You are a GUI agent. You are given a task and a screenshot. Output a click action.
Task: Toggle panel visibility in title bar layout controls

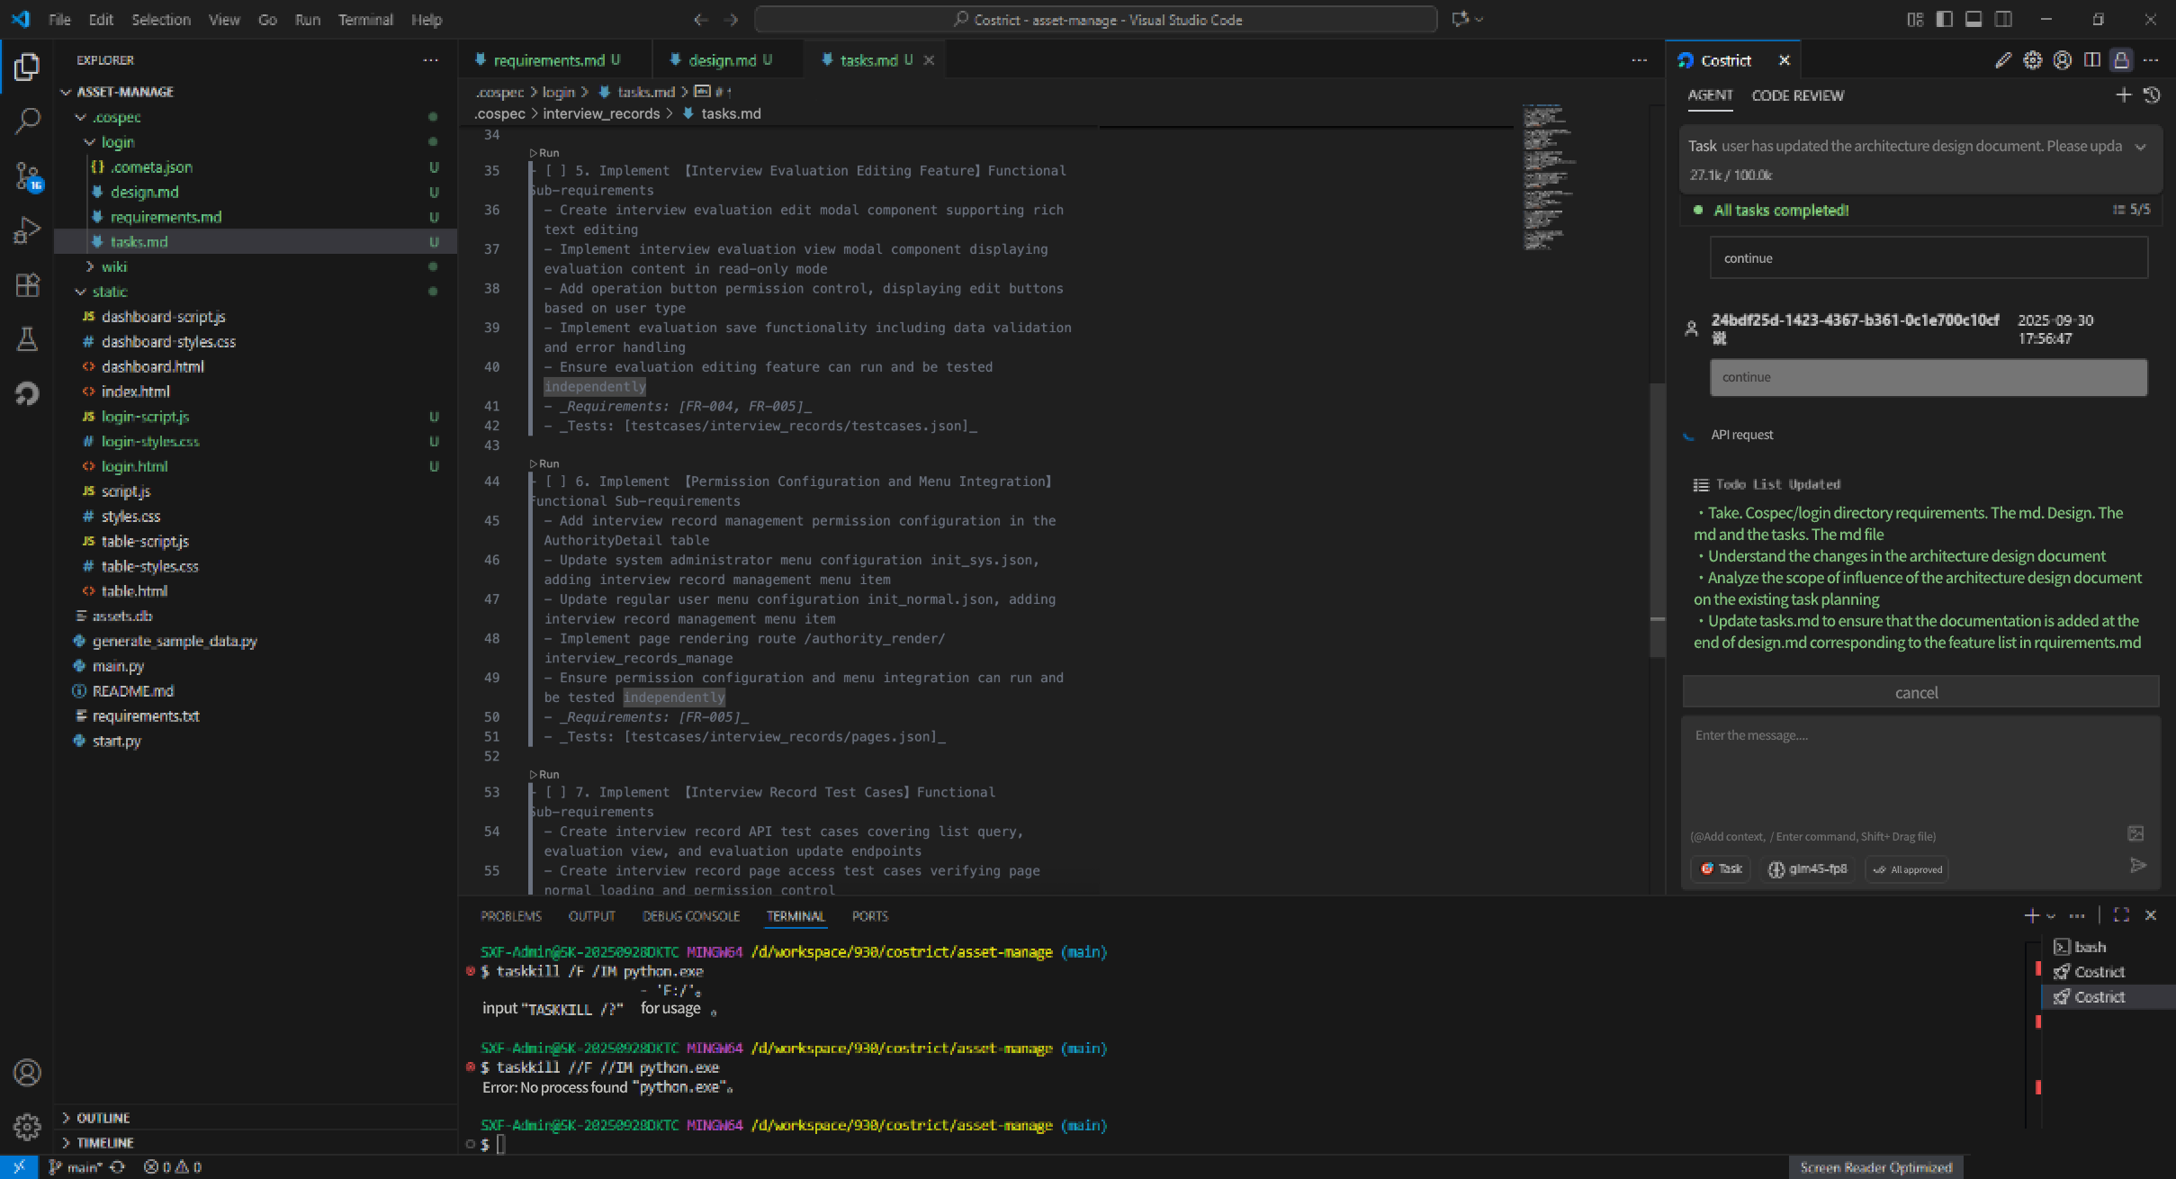(x=1973, y=19)
